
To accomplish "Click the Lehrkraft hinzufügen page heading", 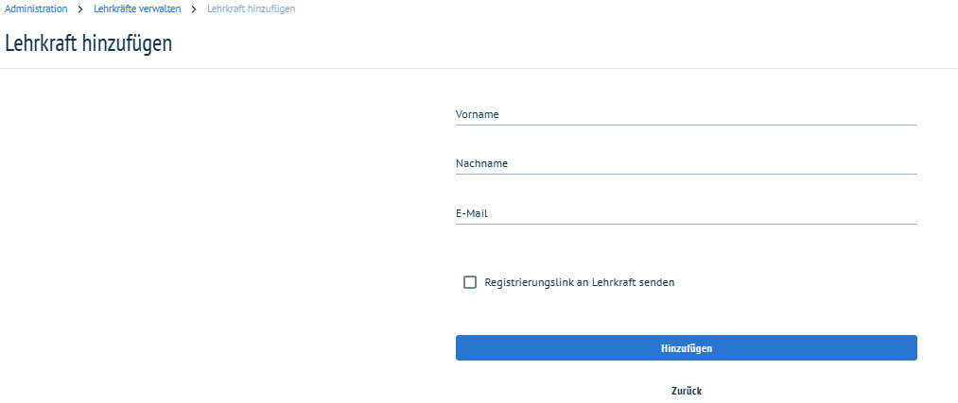I will tap(89, 44).
